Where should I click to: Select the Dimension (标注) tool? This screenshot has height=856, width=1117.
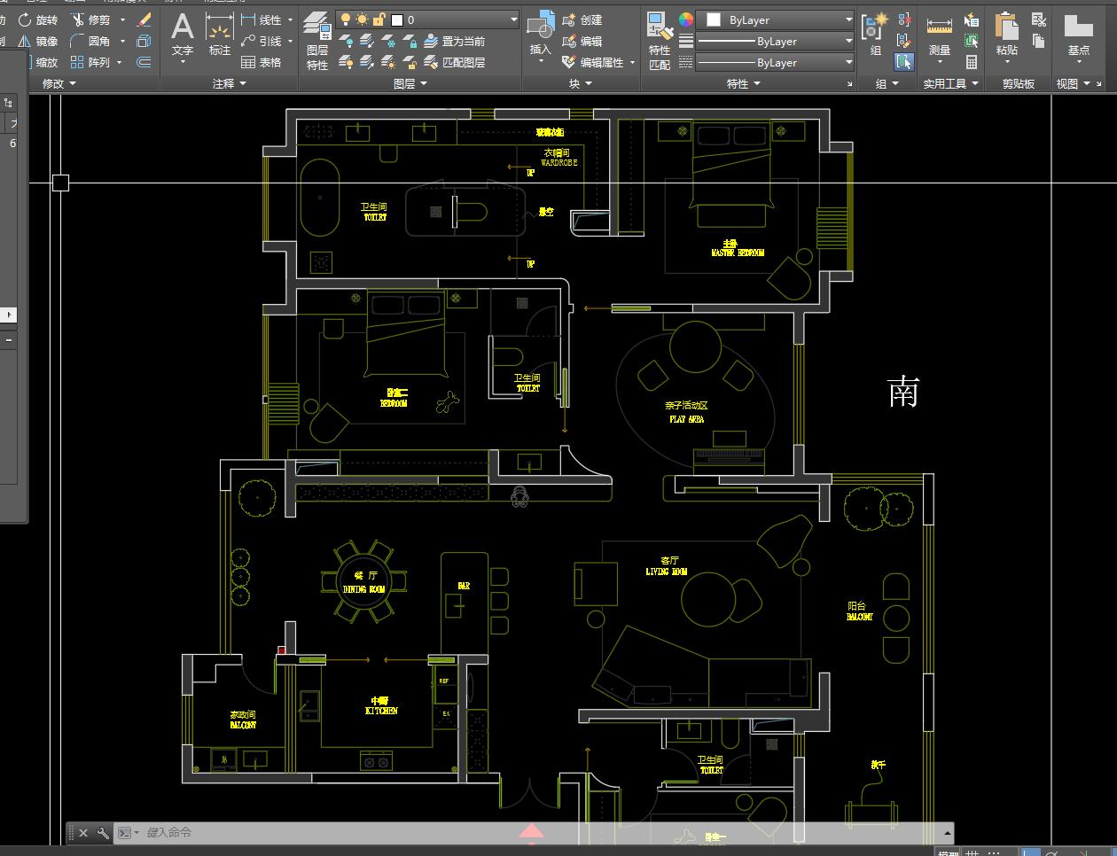click(219, 35)
